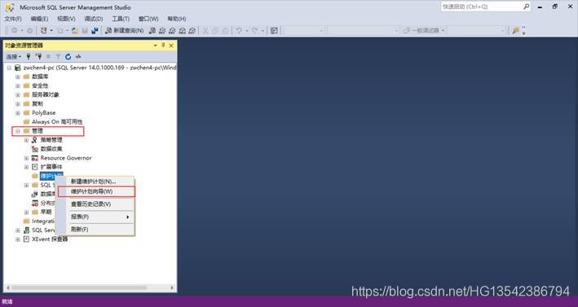Image resolution: width=578 pixels, height=307 pixels.
Task: Click the paste toolbar icon
Action: click(225, 31)
